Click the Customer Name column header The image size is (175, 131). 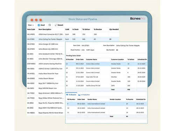92,59
